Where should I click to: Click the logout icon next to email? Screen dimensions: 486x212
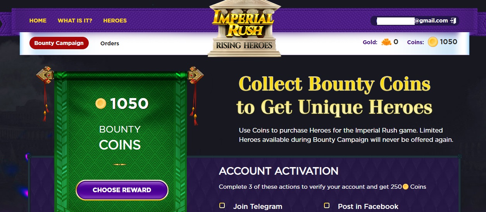pyautogui.click(x=453, y=21)
